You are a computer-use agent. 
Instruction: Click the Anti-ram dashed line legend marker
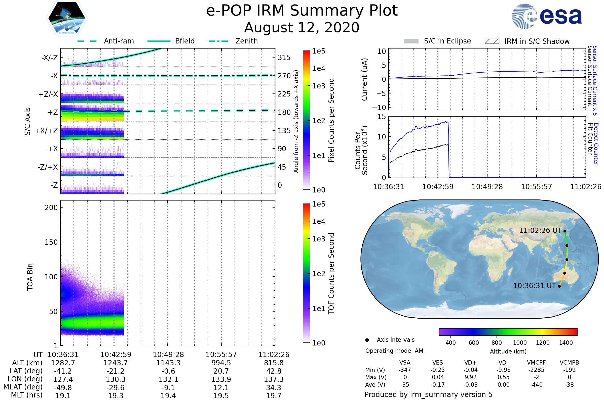(87, 41)
